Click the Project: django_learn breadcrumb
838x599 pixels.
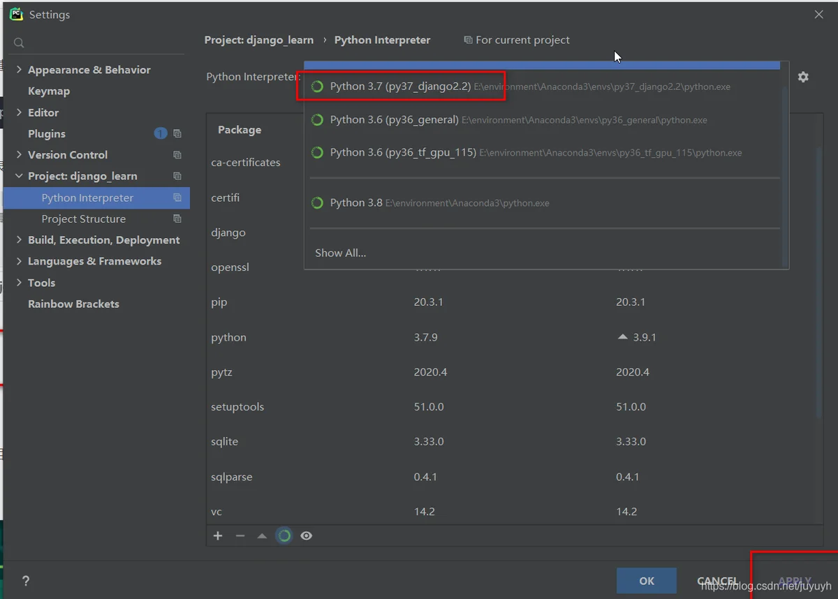[x=259, y=40]
